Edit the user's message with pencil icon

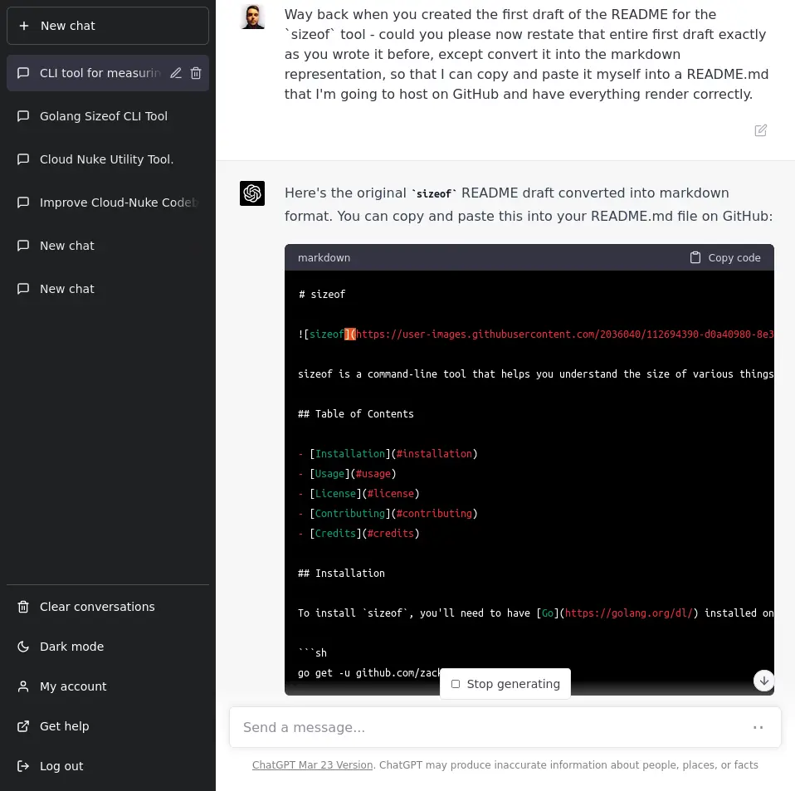[760, 130]
